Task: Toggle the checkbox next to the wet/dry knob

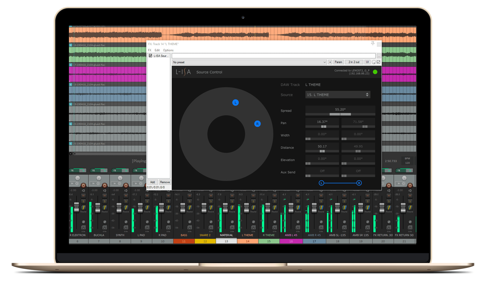Action: click(379, 62)
